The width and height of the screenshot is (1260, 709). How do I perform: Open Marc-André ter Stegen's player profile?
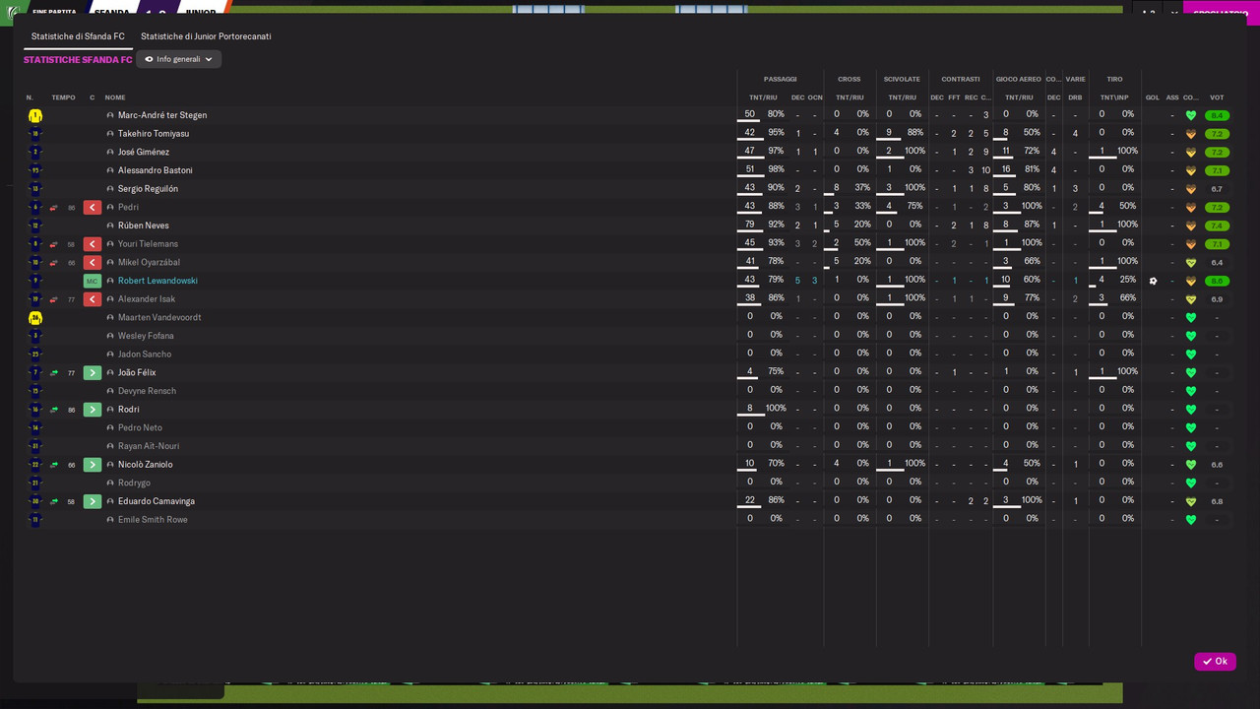pos(162,115)
